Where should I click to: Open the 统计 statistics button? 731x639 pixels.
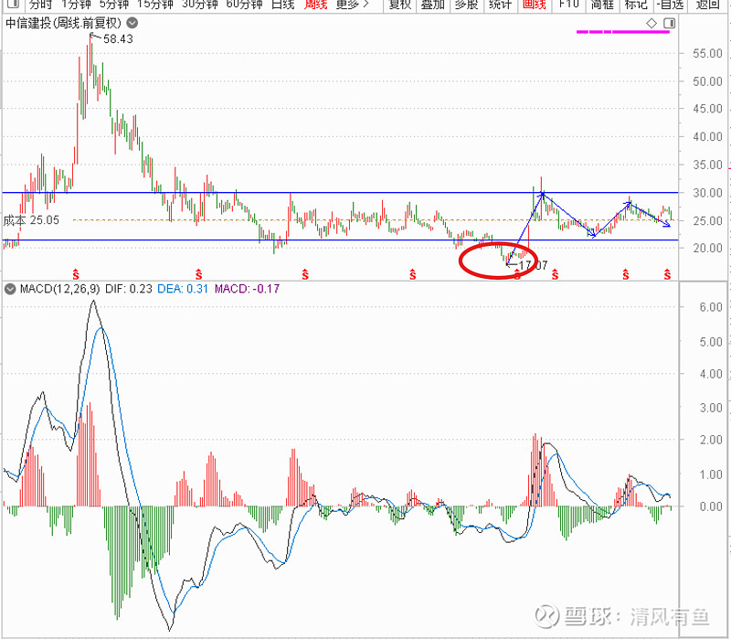(500, 5)
